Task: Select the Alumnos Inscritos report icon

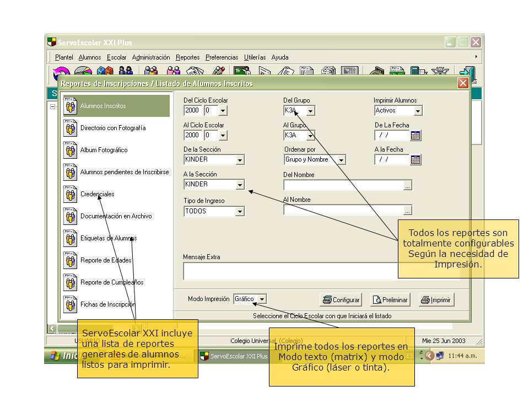Action: [70, 106]
